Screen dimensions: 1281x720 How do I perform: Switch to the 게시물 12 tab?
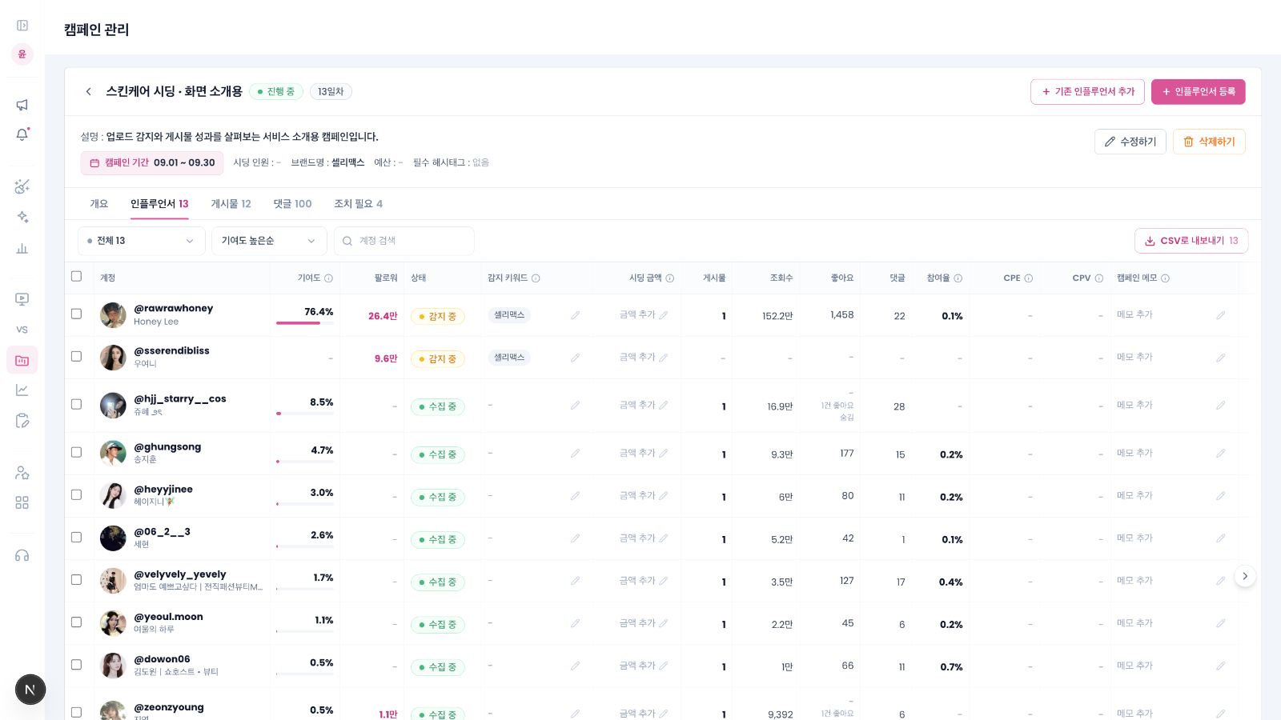[x=231, y=204]
